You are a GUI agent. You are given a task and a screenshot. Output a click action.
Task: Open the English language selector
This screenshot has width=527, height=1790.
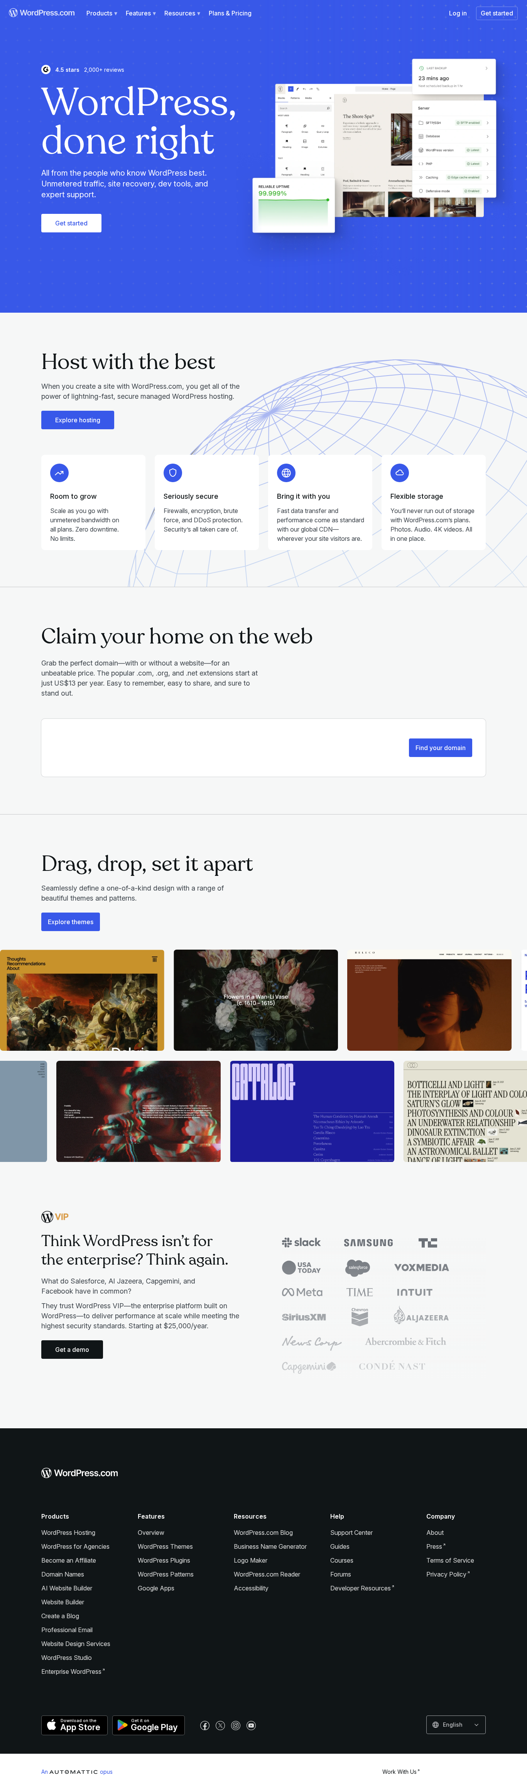(456, 1725)
